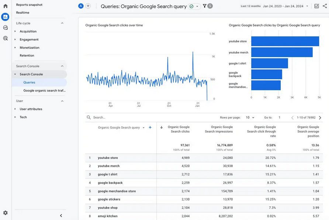Open the Retention report
This screenshot has height=220, width=329.
[27, 55]
